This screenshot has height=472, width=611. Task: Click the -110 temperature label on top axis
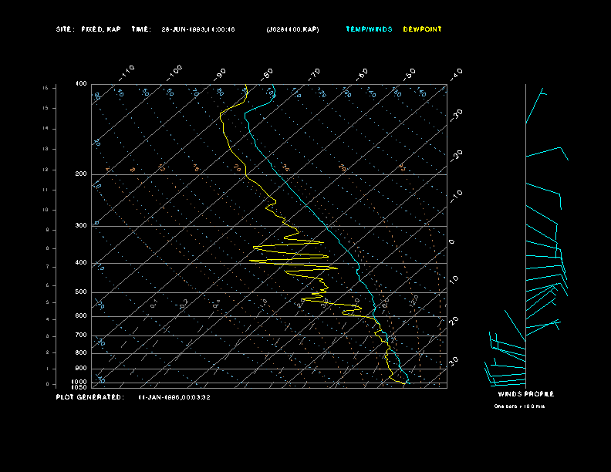(128, 72)
